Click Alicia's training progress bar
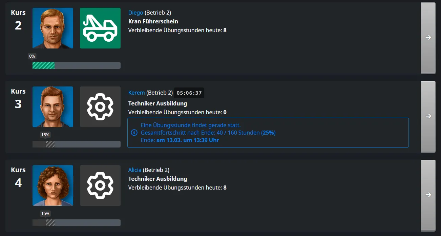This screenshot has width=441, height=236. (x=76, y=223)
